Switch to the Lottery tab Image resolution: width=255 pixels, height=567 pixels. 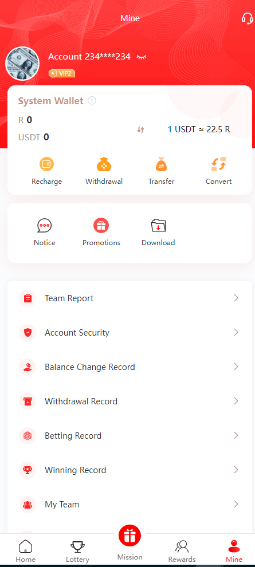pyautogui.click(x=77, y=551)
